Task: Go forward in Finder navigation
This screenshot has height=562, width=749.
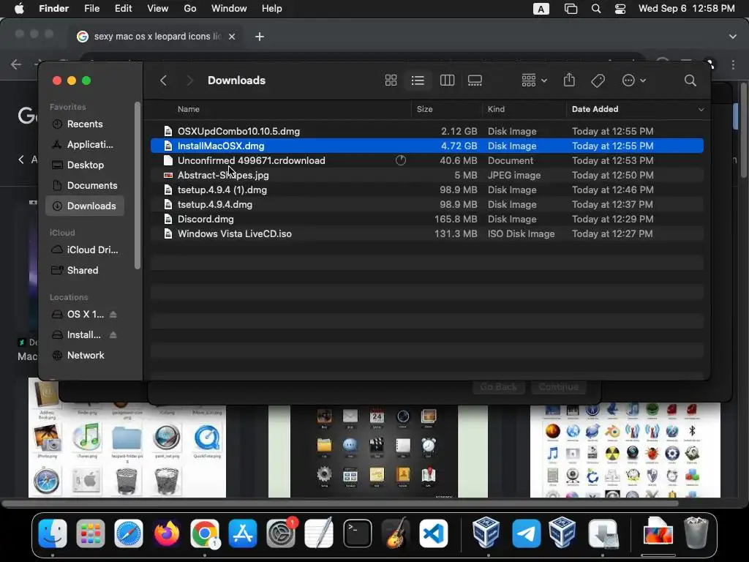Action: pyautogui.click(x=189, y=80)
